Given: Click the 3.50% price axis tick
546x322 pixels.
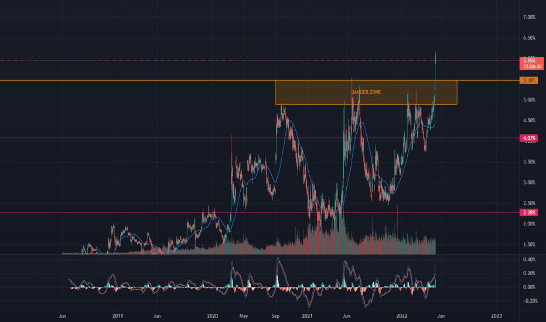Looking at the screenshot, I should (x=529, y=162).
